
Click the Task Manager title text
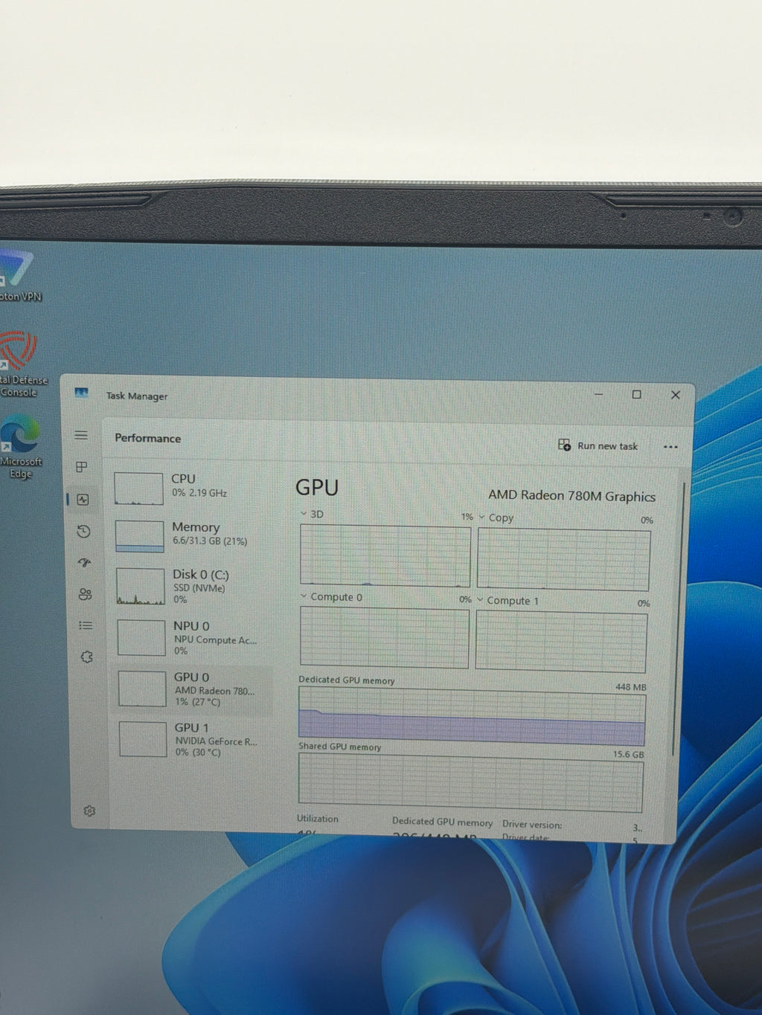tap(137, 396)
